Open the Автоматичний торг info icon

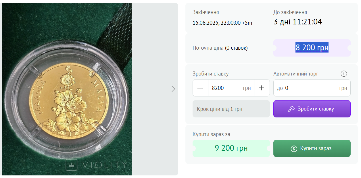coord(344,74)
